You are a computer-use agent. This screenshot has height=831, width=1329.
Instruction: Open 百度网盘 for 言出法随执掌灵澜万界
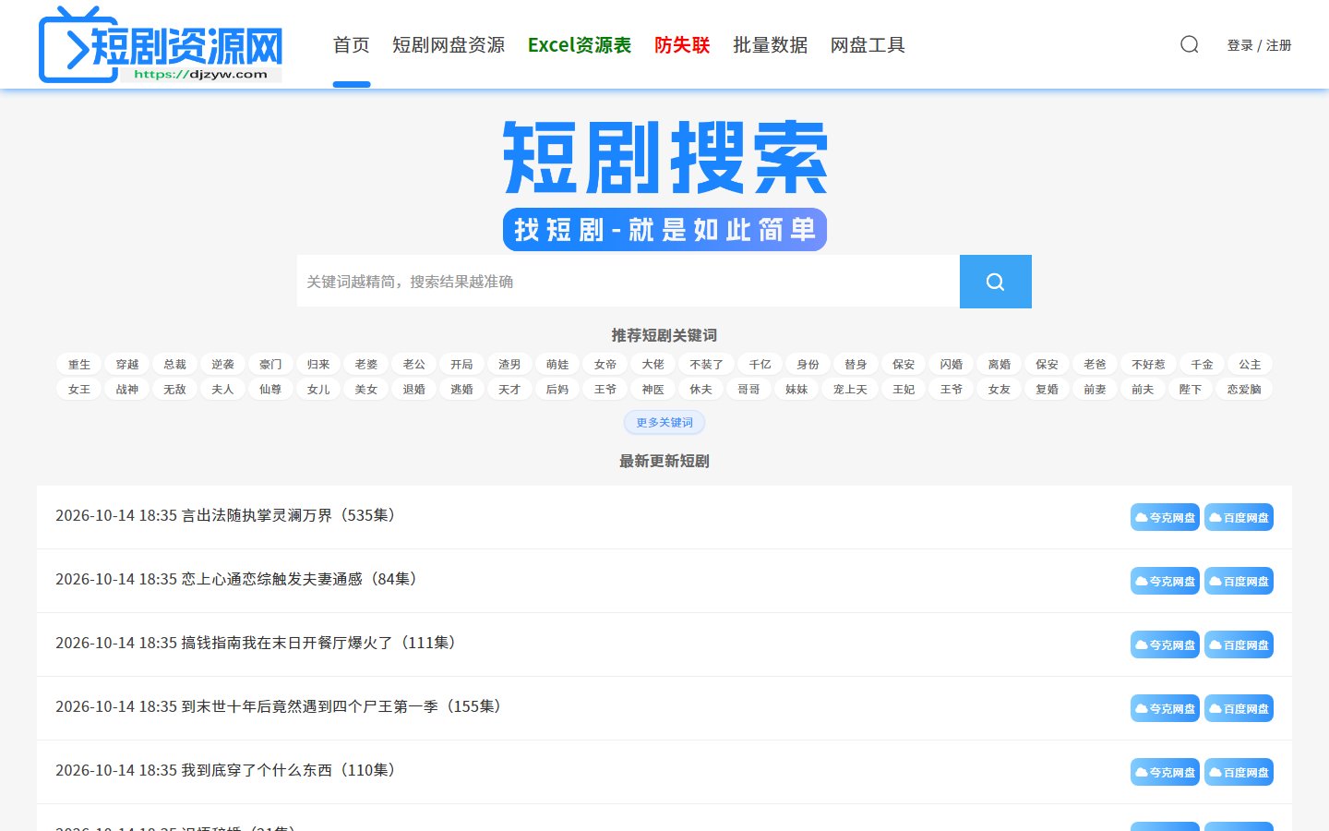click(1239, 517)
